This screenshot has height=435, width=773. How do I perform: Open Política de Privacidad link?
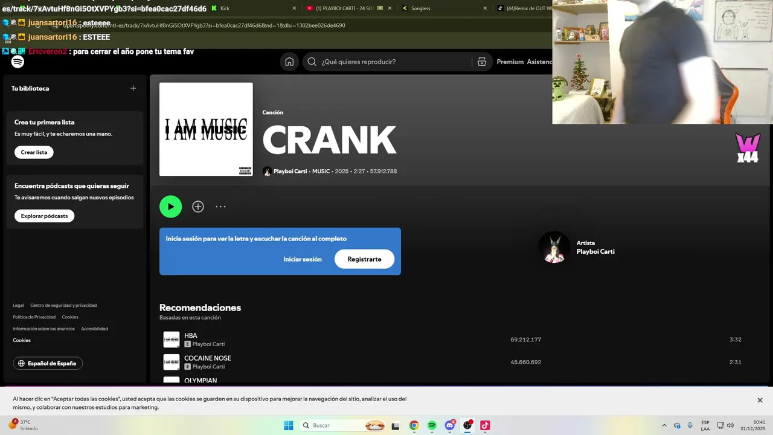tap(34, 317)
